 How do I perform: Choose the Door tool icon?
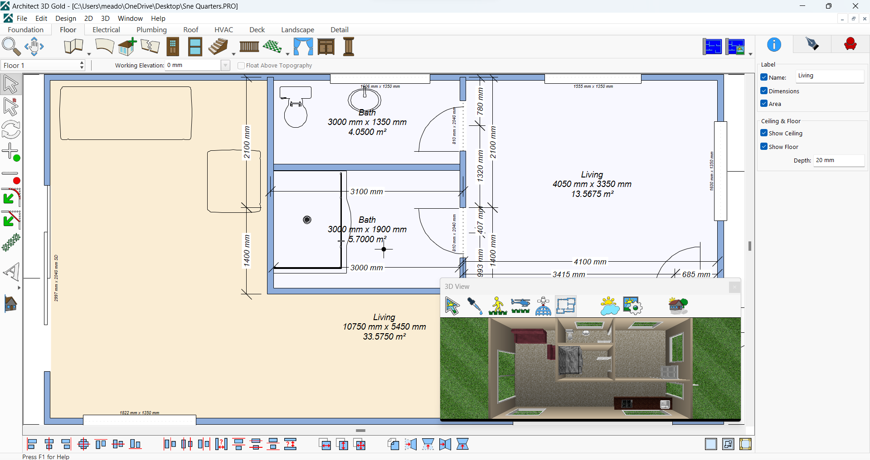pyautogui.click(x=173, y=47)
